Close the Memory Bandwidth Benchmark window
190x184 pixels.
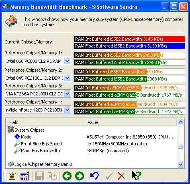point(183,7)
